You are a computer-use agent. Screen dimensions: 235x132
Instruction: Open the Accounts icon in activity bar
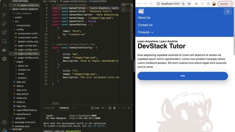click(4, 122)
